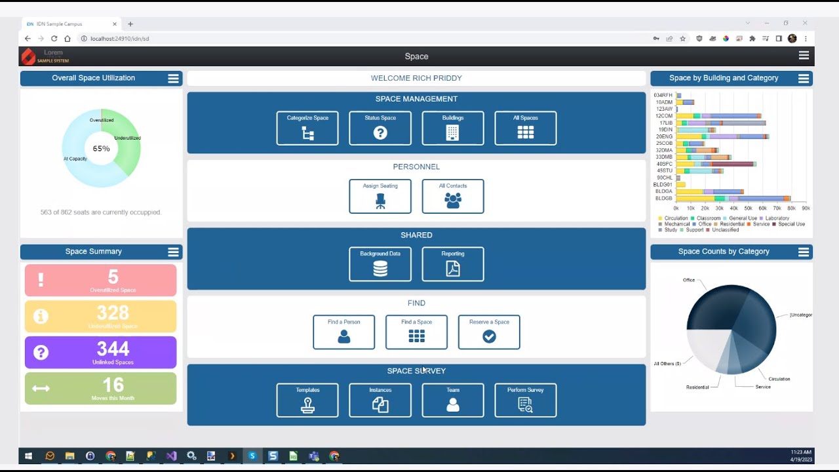Open the Chrome tab search chevron

[x=747, y=24]
